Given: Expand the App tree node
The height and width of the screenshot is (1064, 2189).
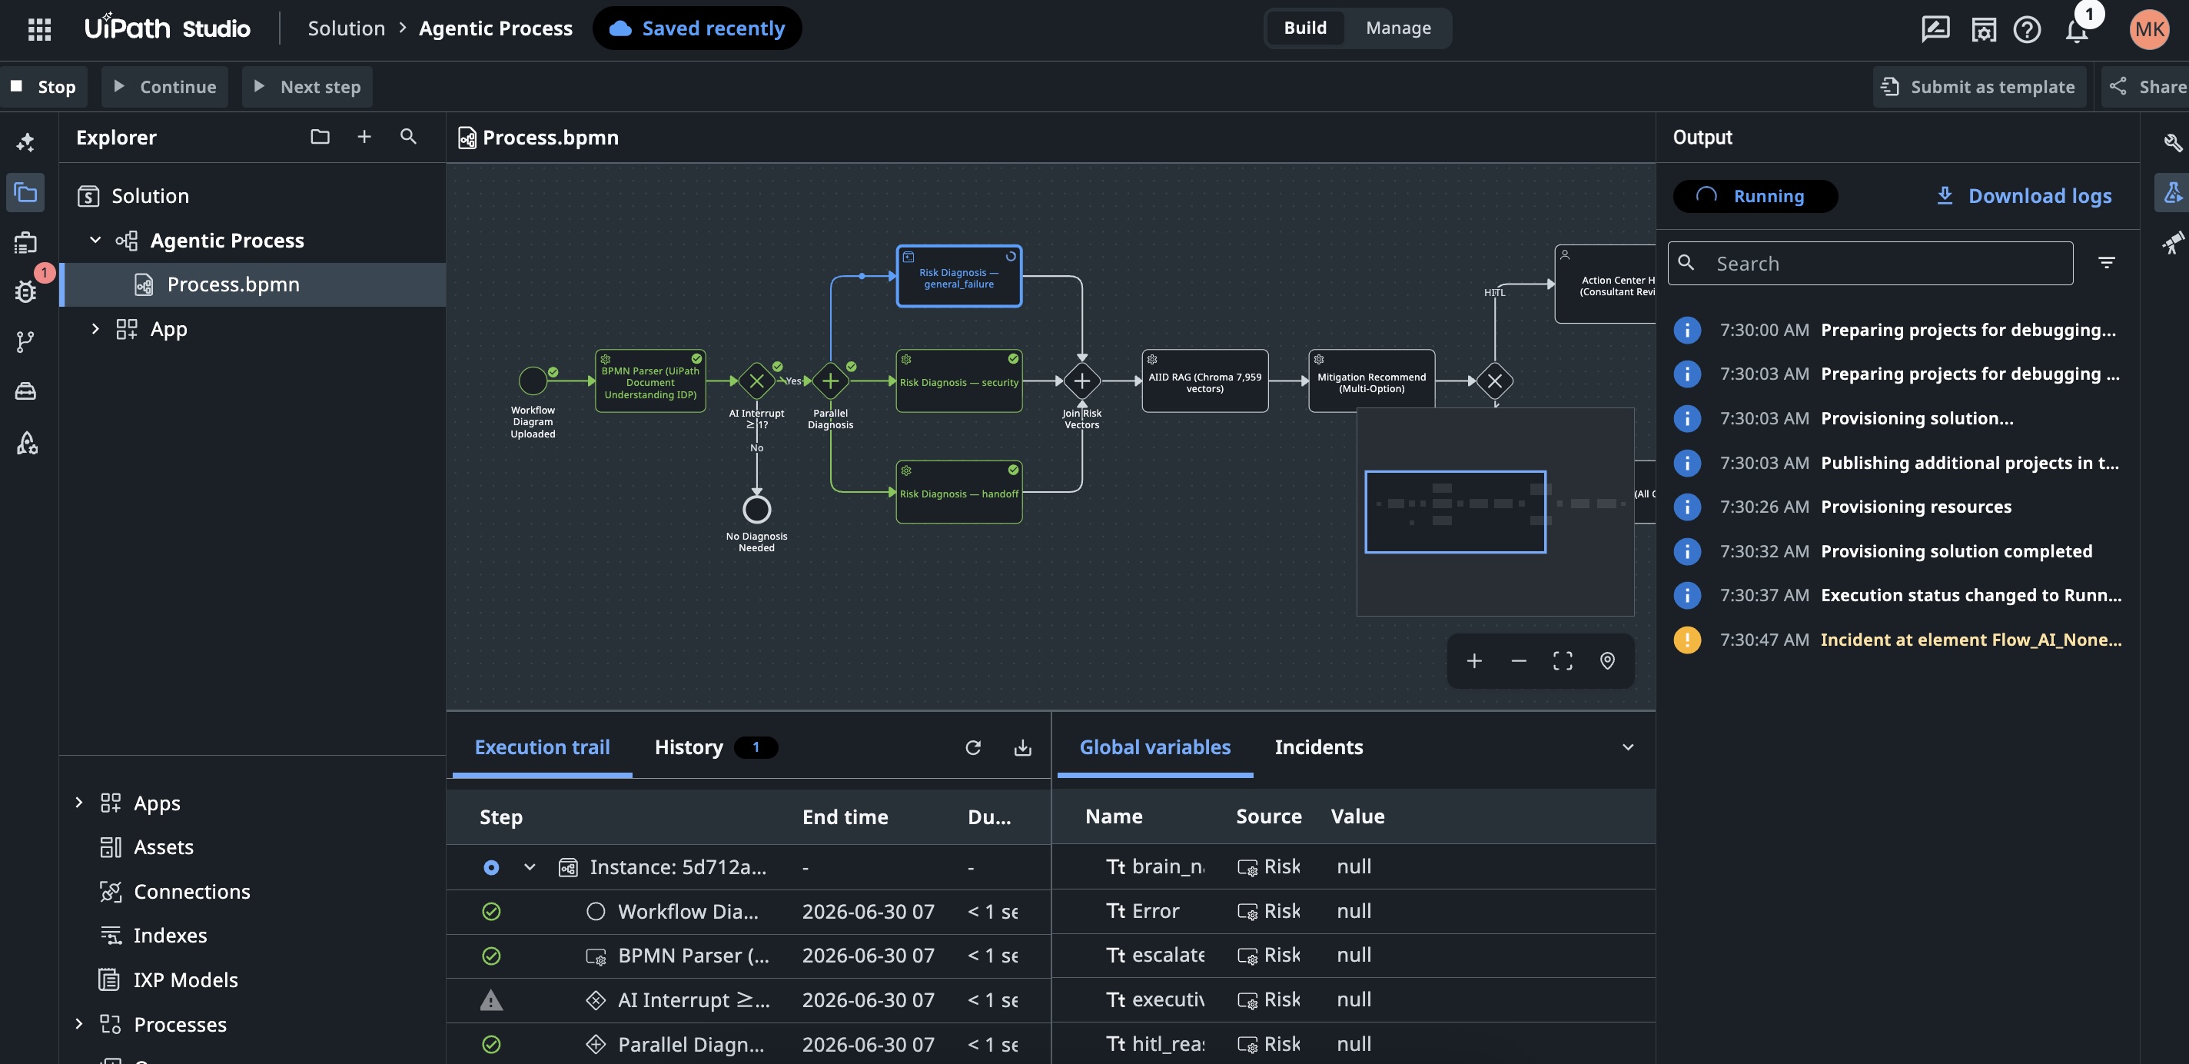Looking at the screenshot, I should 95,329.
